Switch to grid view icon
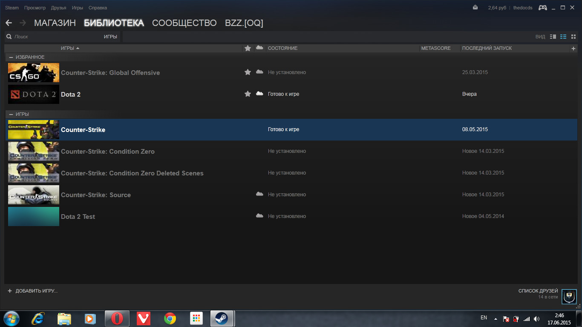The width and height of the screenshot is (582, 327). click(573, 37)
